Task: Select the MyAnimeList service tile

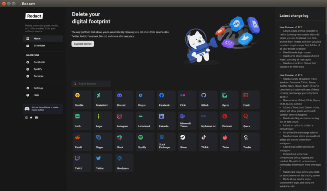Action: [x=208, y=121]
